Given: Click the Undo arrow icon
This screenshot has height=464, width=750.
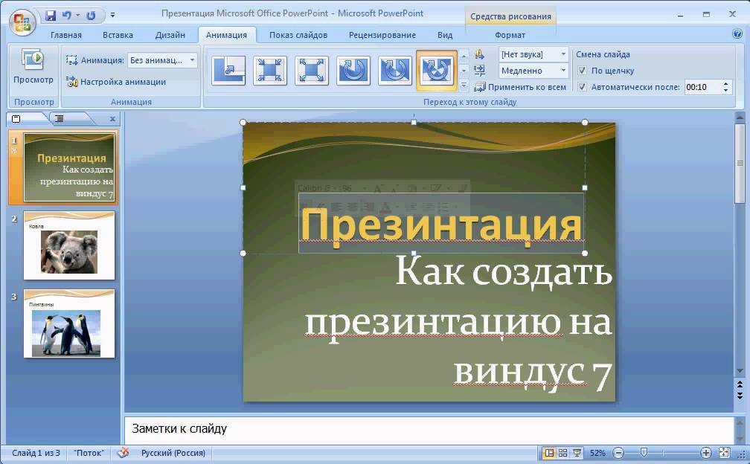Looking at the screenshot, I should (x=66, y=16).
